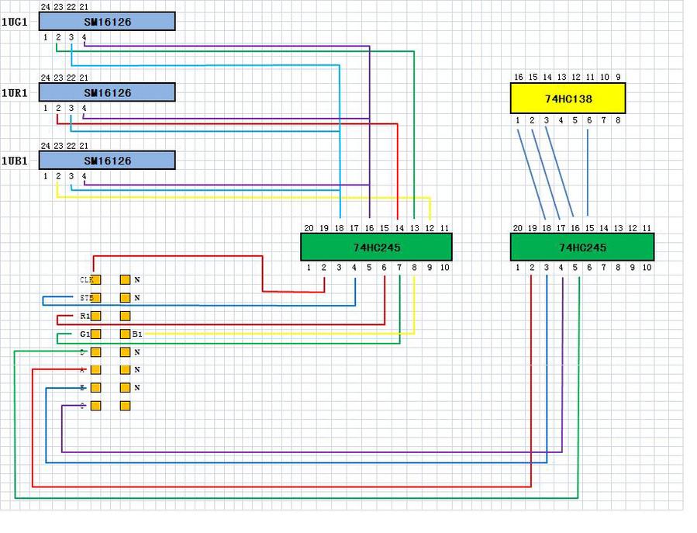This screenshot has height=533, width=697.
Task: Click the unlabeled pad right of R1
Action: click(x=125, y=317)
